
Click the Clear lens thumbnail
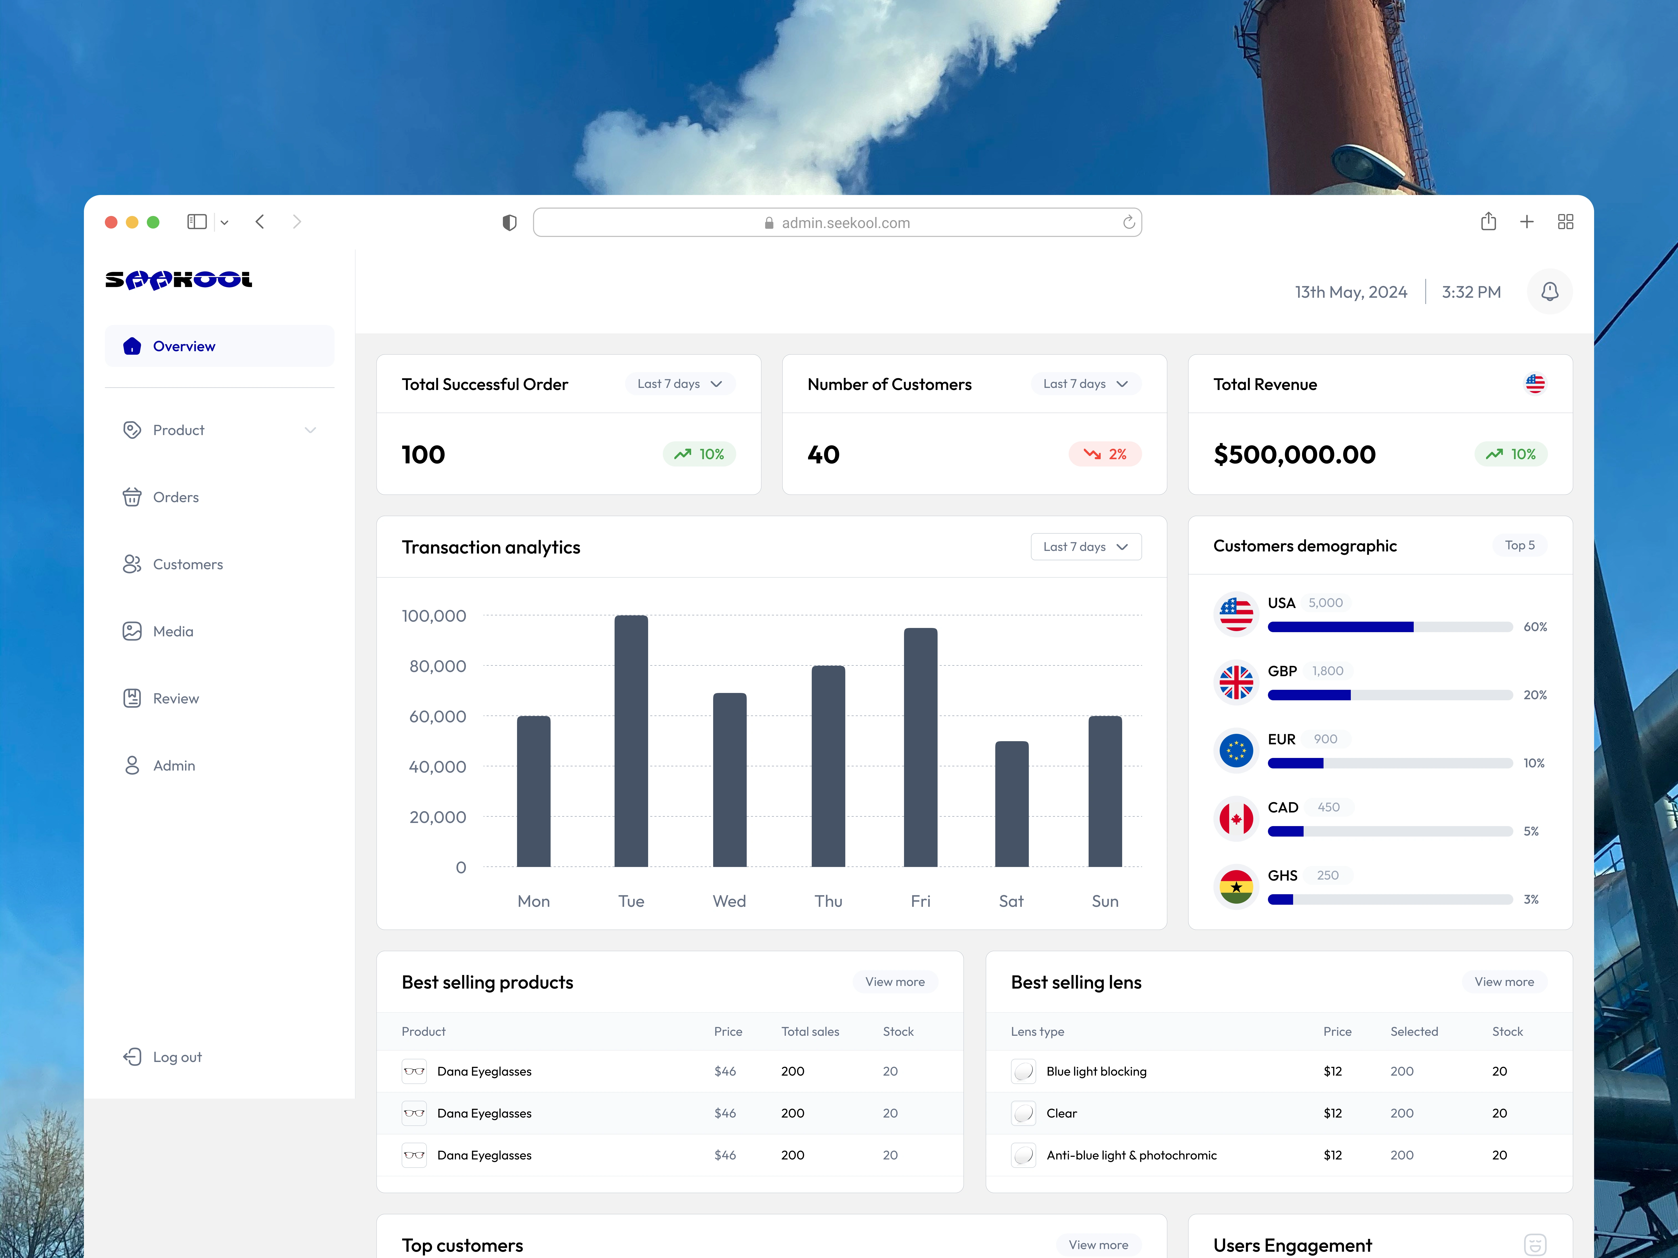[1023, 1113]
